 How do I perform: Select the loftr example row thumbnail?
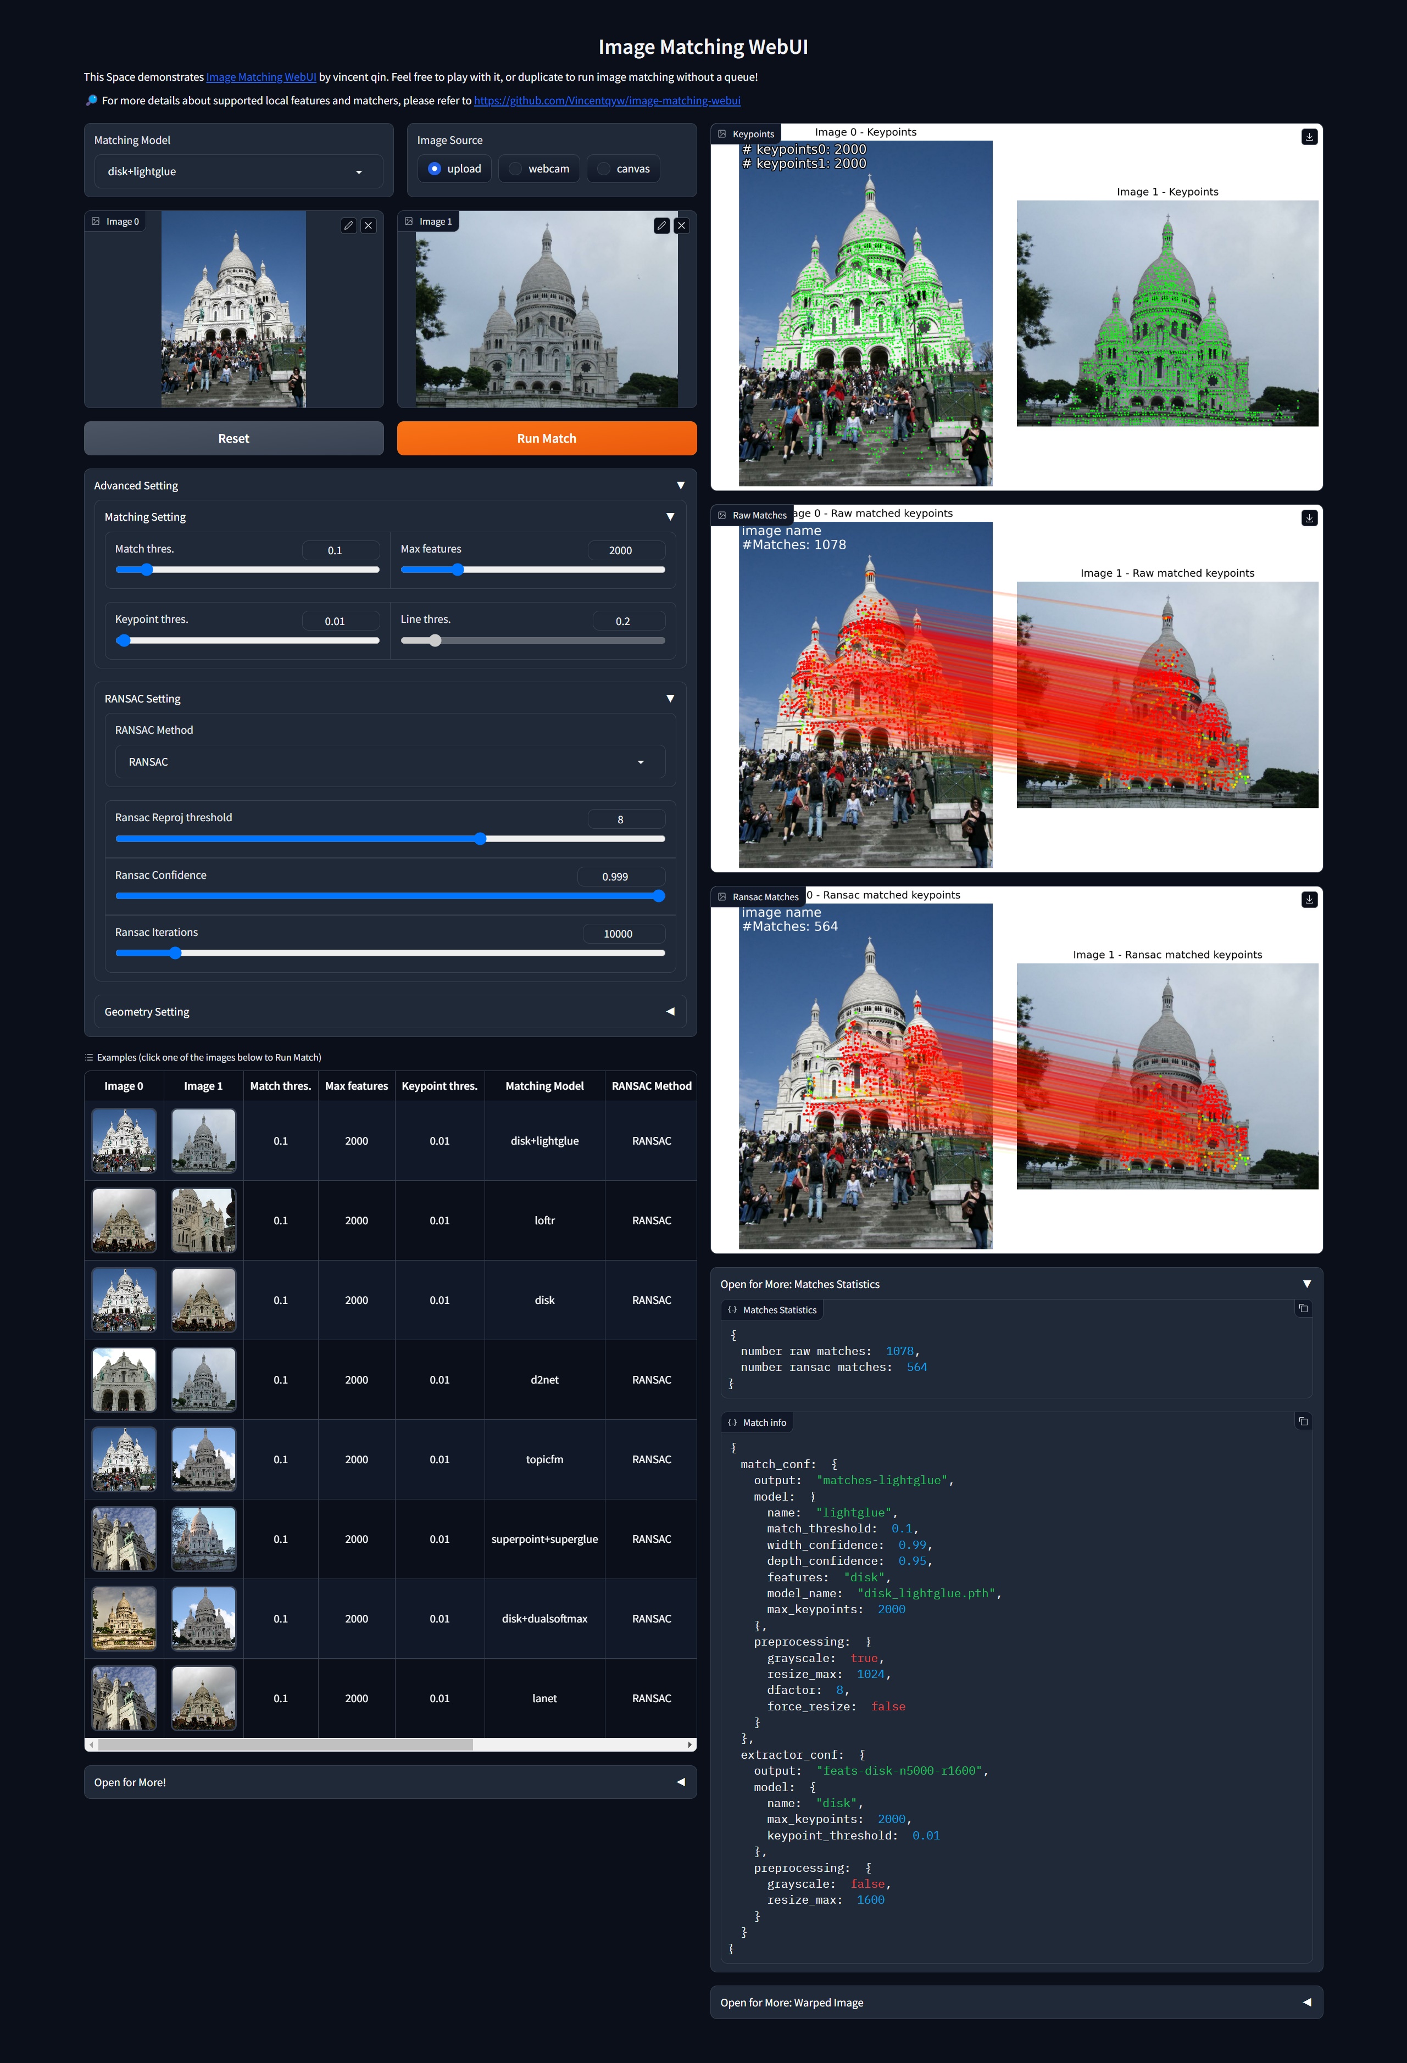pyautogui.click(x=124, y=1220)
